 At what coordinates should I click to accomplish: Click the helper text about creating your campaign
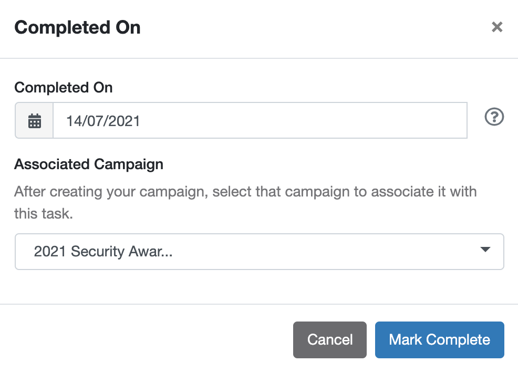(x=245, y=202)
